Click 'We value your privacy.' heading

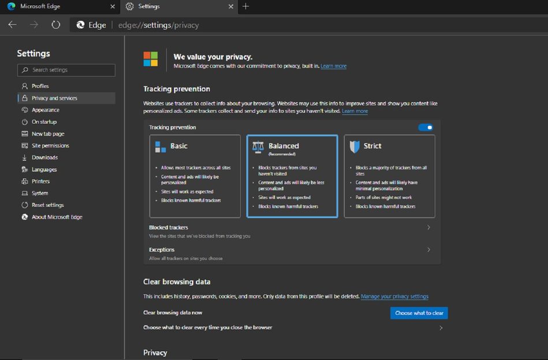tap(213, 57)
